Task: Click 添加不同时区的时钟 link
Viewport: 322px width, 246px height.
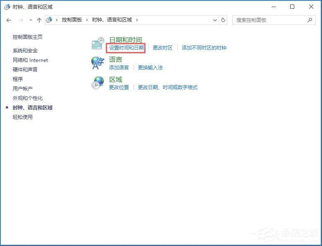Action: pyautogui.click(x=204, y=48)
